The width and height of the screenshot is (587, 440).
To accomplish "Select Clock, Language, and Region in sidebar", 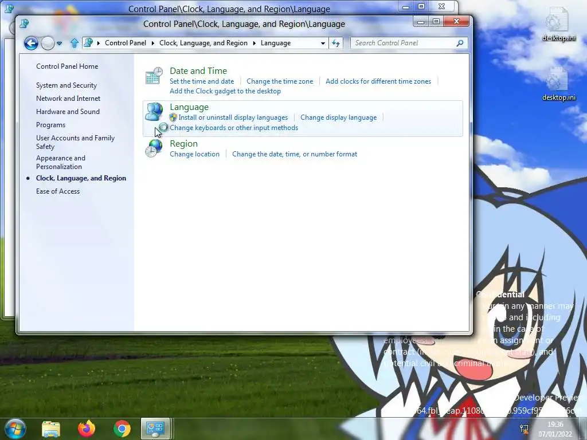I will click(81, 178).
